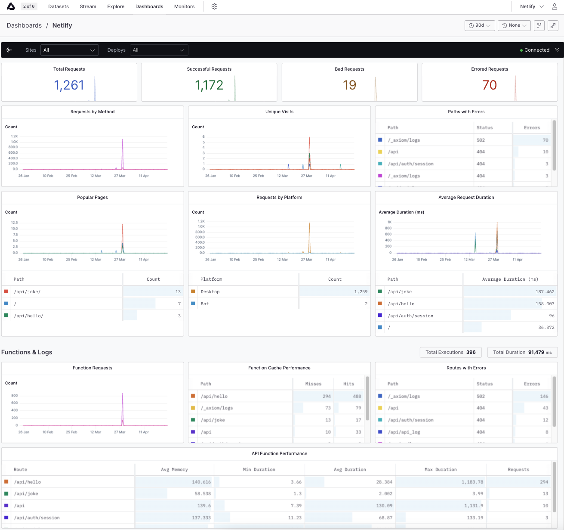
Task: Switch to the Datasets tab
Action: click(x=59, y=6)
